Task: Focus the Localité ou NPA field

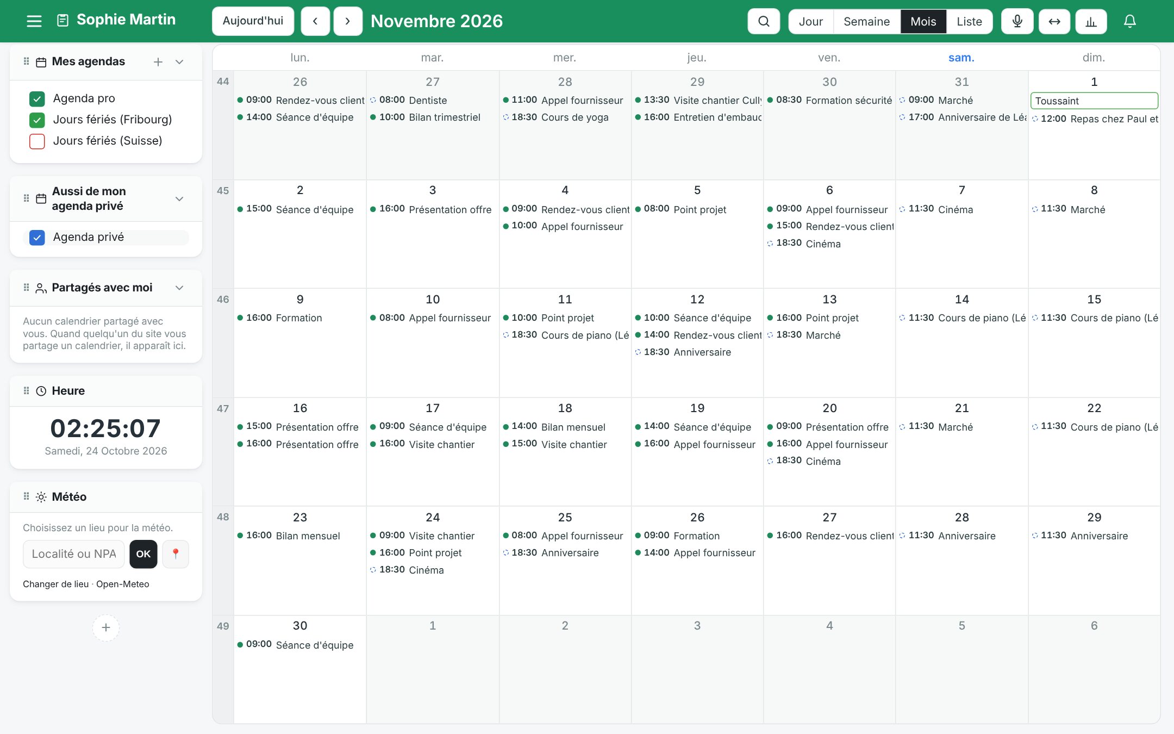Action: tap(74, 553)
